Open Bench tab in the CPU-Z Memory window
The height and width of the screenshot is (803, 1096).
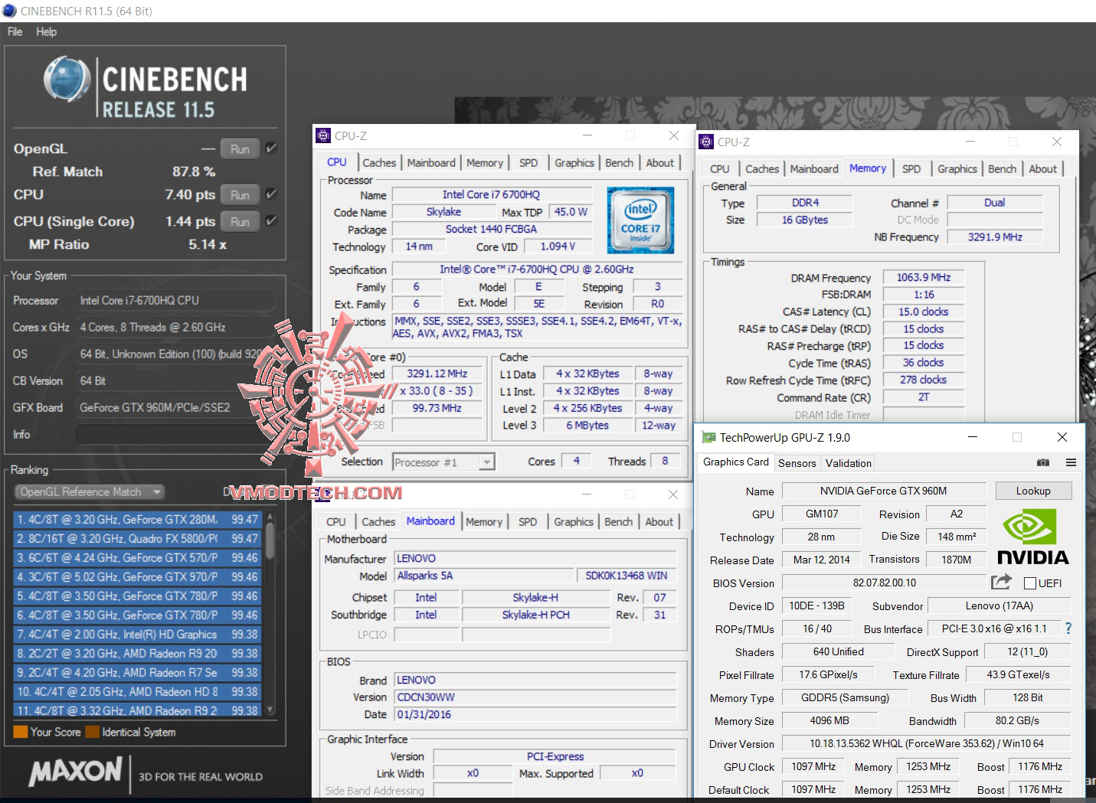[x=1002, y=169]
